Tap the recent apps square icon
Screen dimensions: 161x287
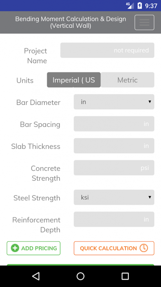tap(125, 276)
